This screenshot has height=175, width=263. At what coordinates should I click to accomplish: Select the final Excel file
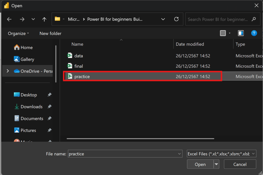point(79,66)
